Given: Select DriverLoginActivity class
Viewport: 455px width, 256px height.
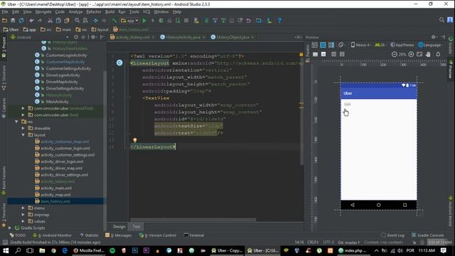Looking at the screenshot, I should (x=63, y=75).
